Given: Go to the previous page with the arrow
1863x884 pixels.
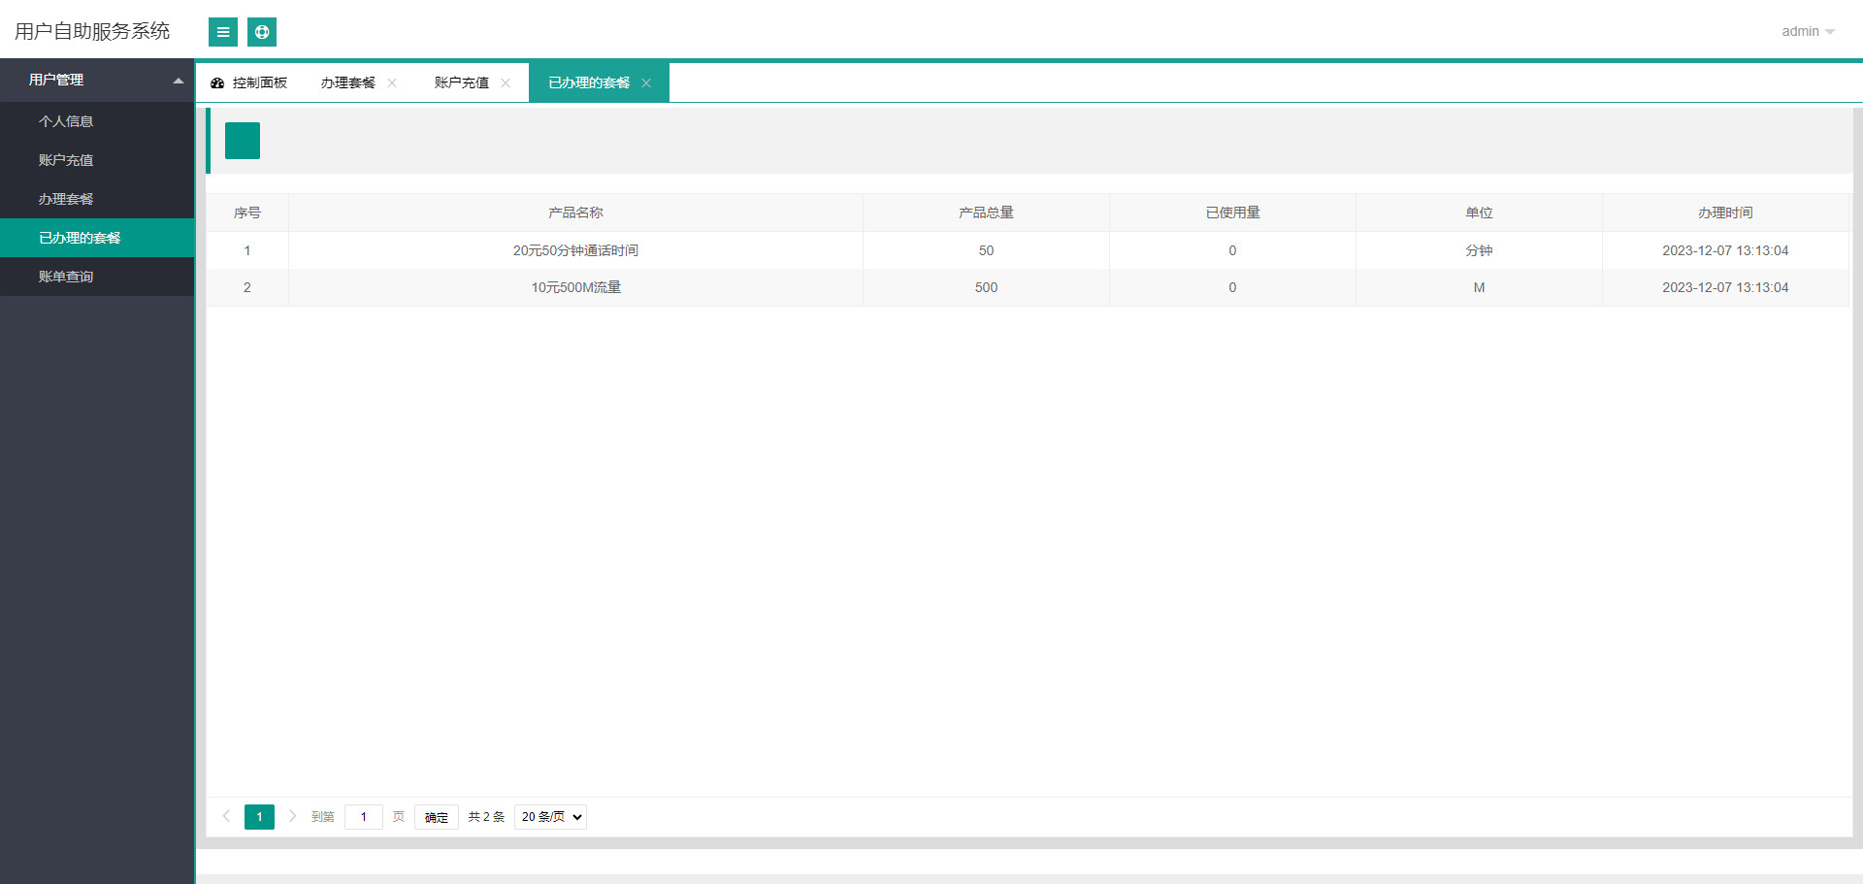Looking at the screenshot, I should (x=226, y=816).
